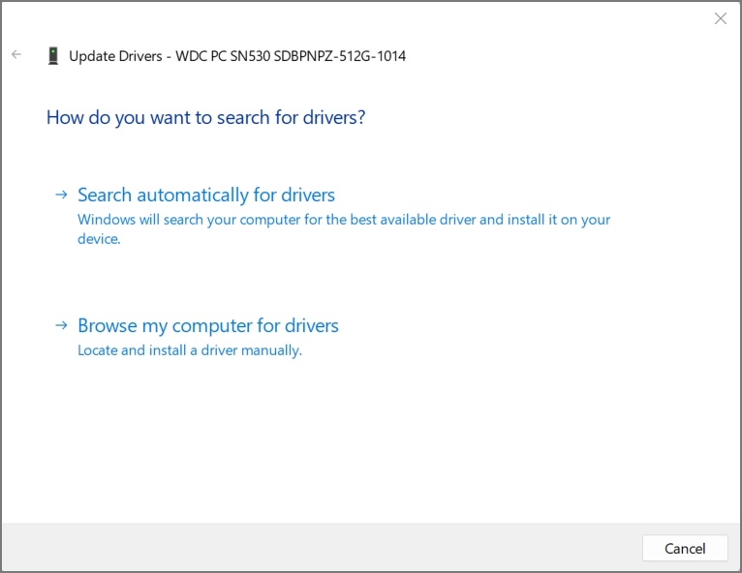Click blank white area below the Browse option
The image size is (742, 573).
[x=368, y=436]
